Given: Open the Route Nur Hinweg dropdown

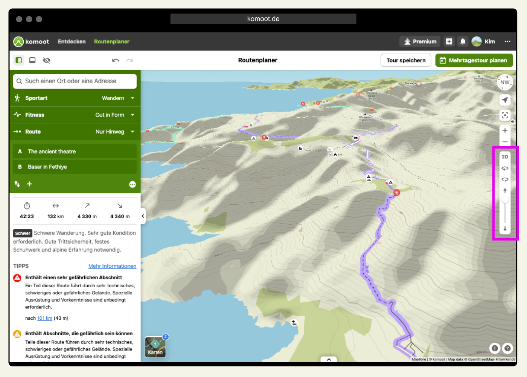Looking at the screenshot, I should [75, 132].
